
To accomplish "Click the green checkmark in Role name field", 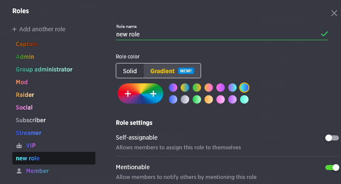I will (x=324, y=34).
